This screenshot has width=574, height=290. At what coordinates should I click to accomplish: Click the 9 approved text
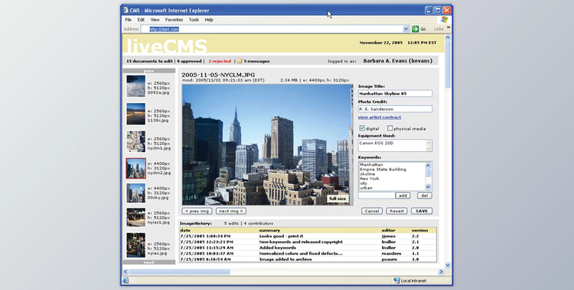pyautogui.click(x=189, y=61)
